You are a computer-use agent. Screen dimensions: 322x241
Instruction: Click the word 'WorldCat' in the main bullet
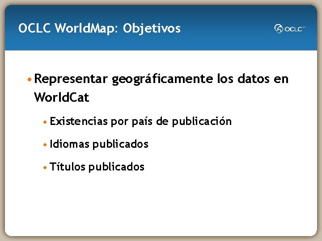pyautogui.click(x=61, y=97)
